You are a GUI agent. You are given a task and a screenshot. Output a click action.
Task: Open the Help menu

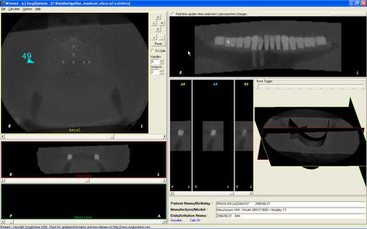(x=38, y=9)
